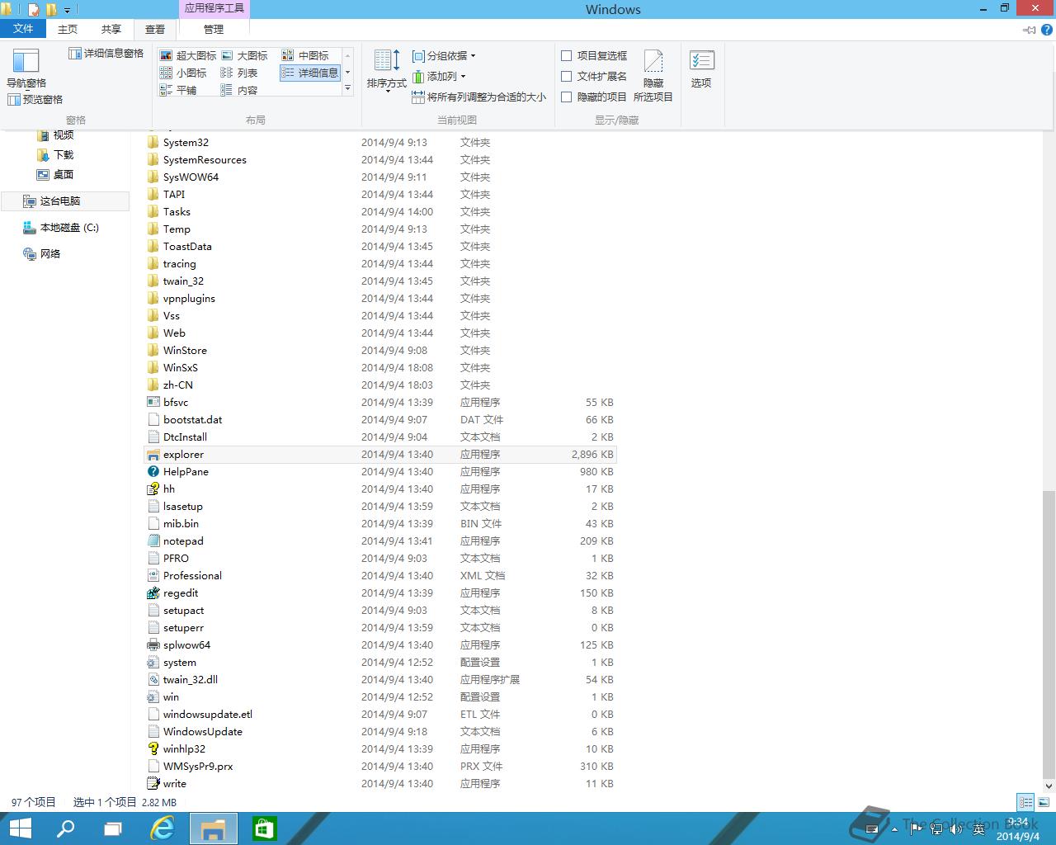
Task: Select the bfsvc application icon
Action: (x=153, y=403)
